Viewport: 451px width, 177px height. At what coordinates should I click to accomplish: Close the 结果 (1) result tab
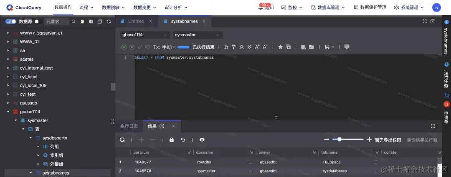point(173,126)
